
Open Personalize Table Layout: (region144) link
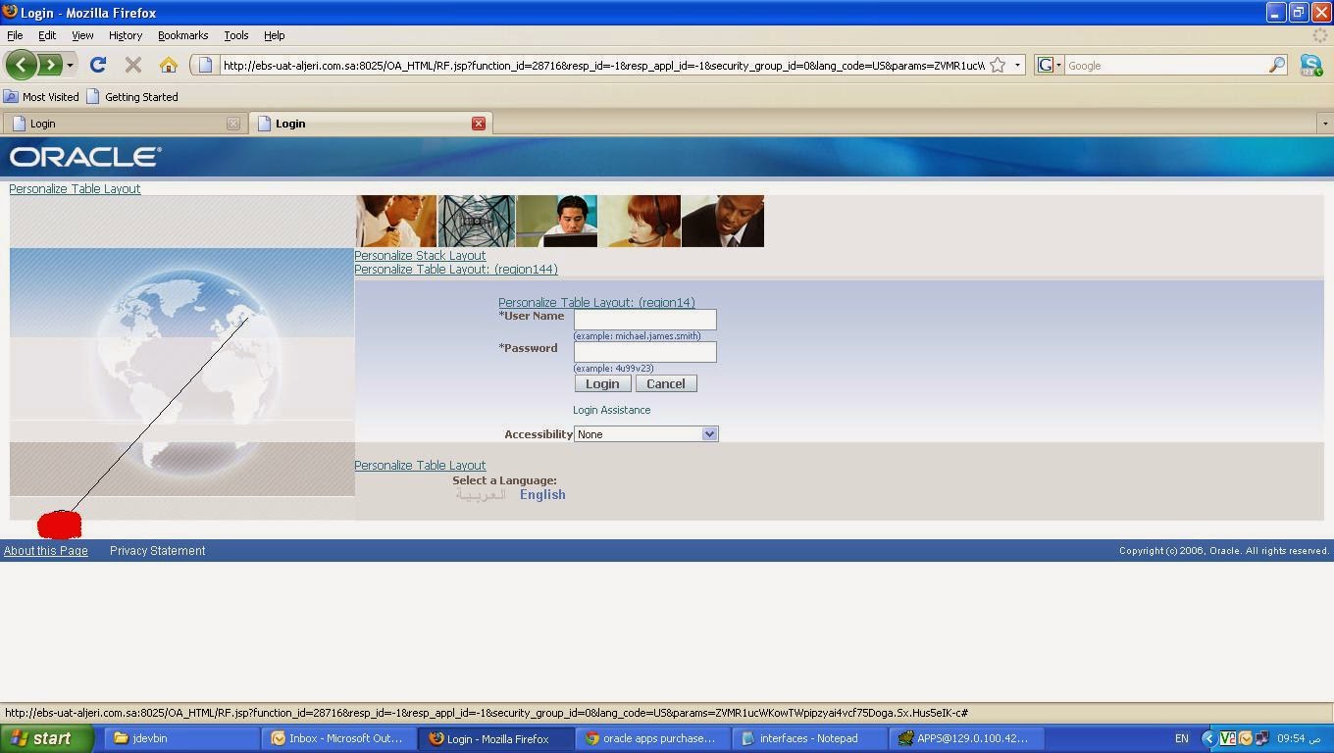tap(456, 270)
